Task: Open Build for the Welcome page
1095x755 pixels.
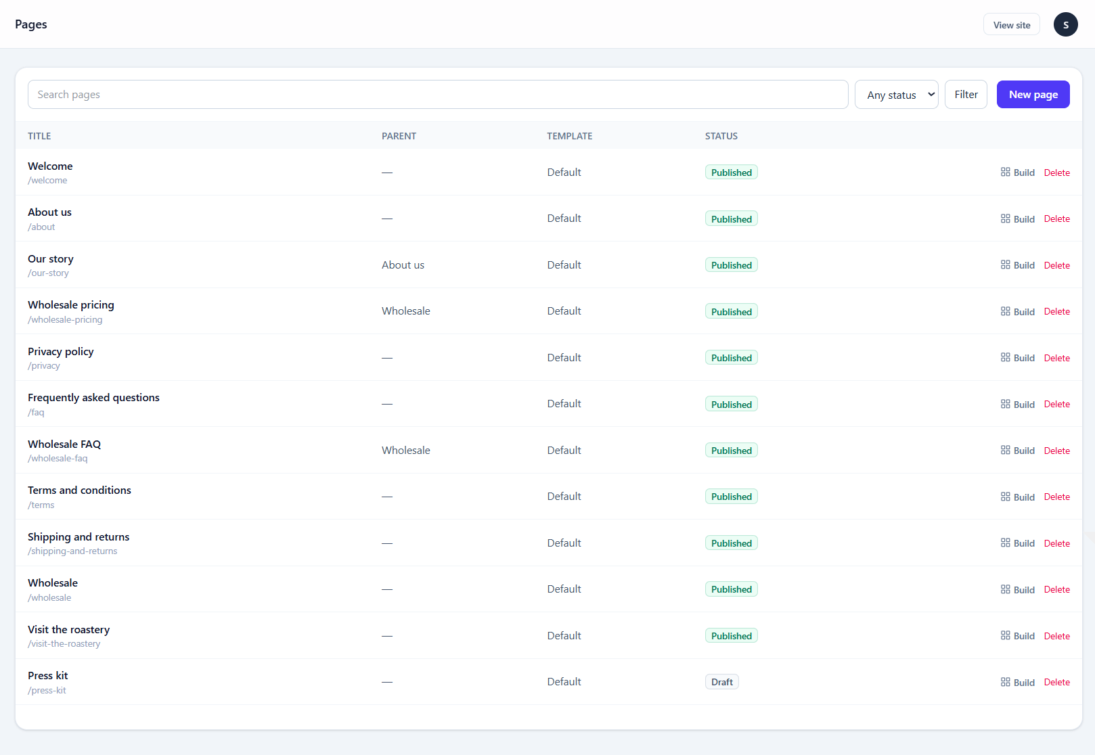Action: point(1017,173)
